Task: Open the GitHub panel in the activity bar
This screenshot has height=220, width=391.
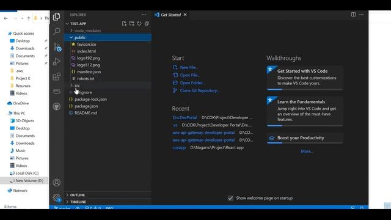Action: [x=57, y=106]
